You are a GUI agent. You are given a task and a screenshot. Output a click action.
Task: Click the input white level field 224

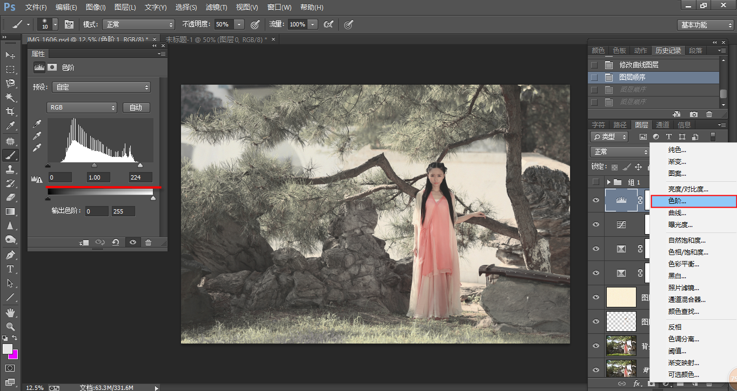pos(140,177)
